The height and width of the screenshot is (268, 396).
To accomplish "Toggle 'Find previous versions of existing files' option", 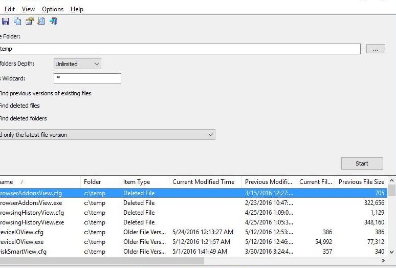I will point(46,93).
